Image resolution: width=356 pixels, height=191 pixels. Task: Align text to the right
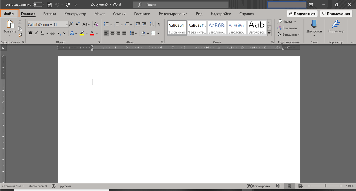coord(118,33)
